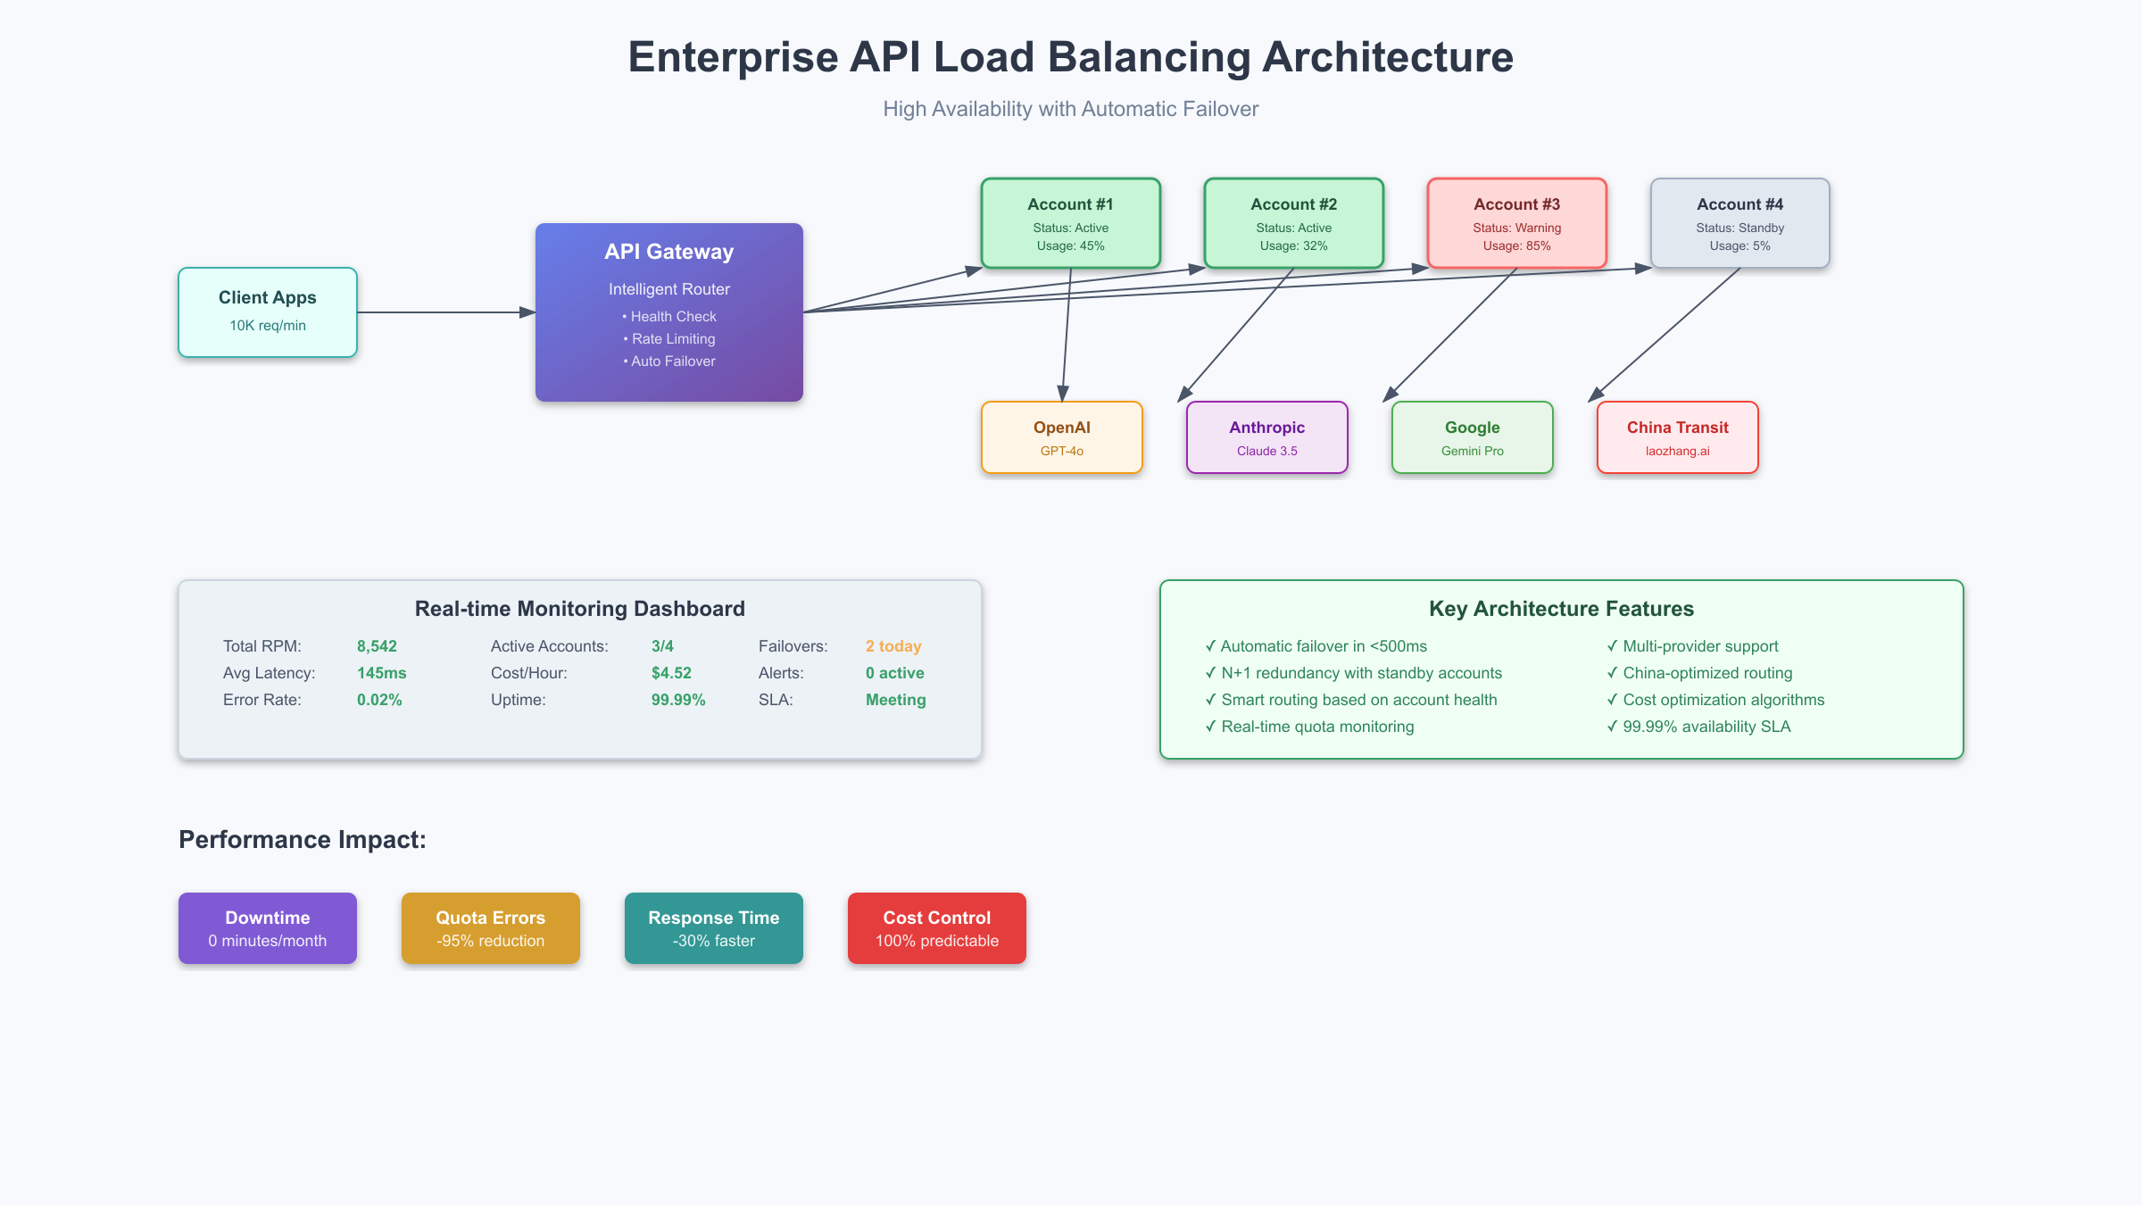Click the Account #4 standby card

coord(1740,223)
